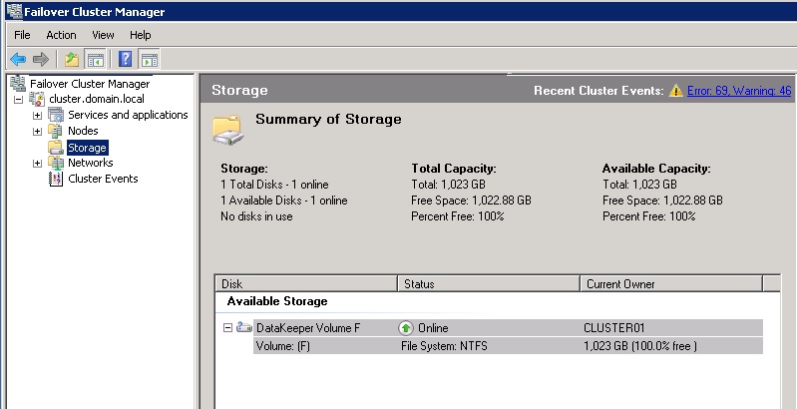Click the Failover Cluster Manager title bar icon

coord(14,11)
